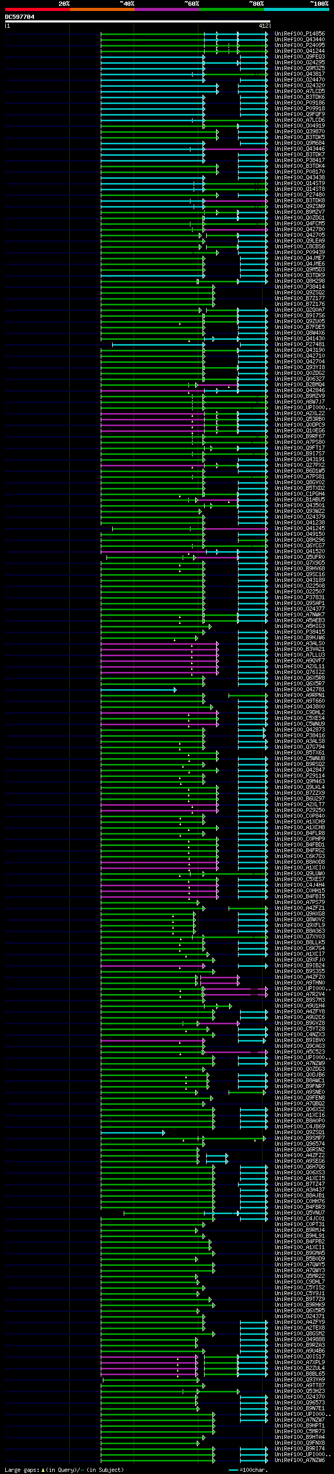
Task: Click the UniRef100_Q8H298 hit label
Action: (300, 281)
